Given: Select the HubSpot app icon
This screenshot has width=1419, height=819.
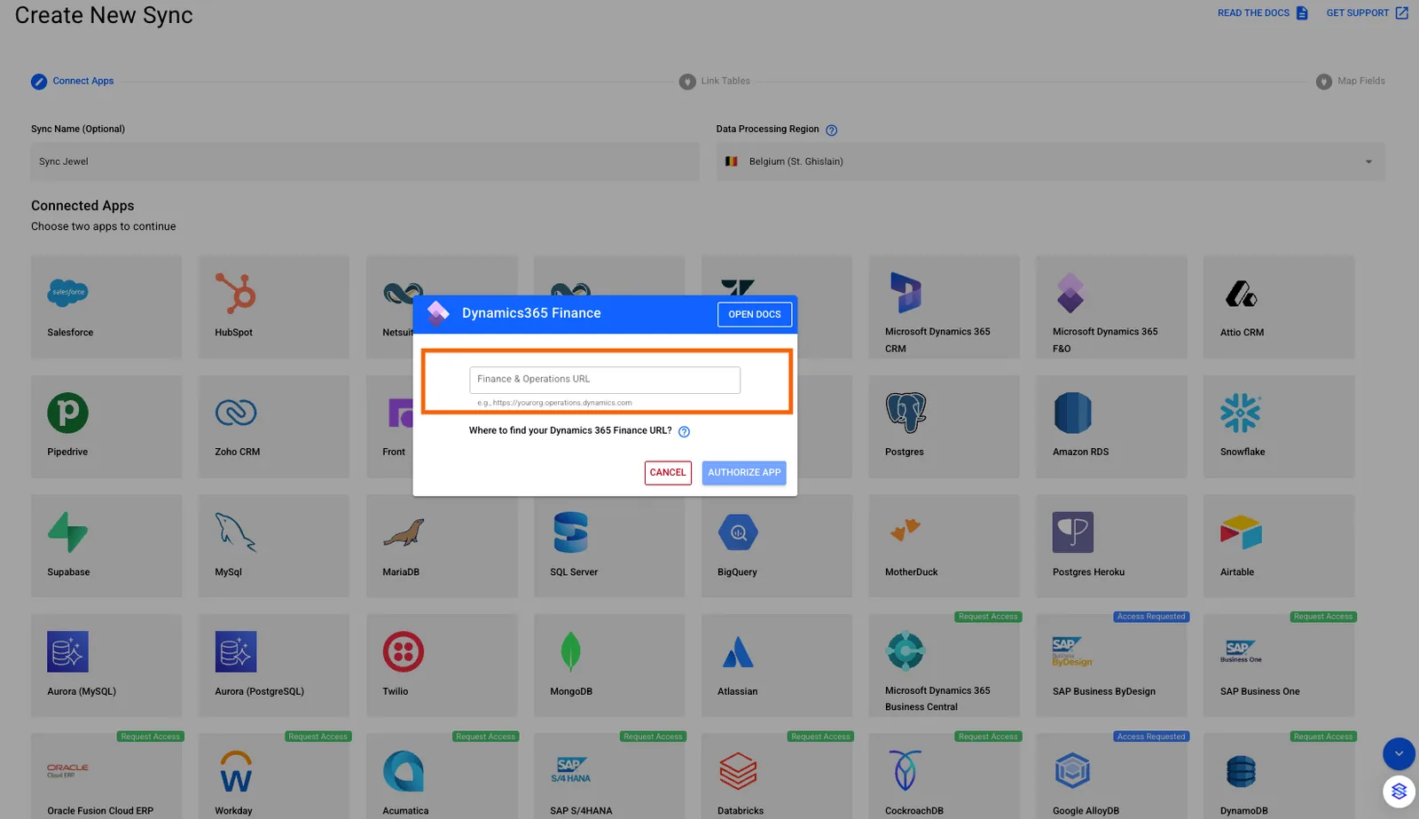Looking at the screenshot, I should click(235, 293).
